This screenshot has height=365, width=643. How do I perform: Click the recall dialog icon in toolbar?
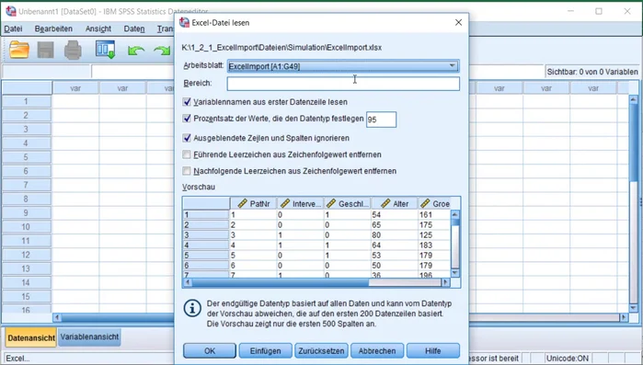(x=106, y=50)
